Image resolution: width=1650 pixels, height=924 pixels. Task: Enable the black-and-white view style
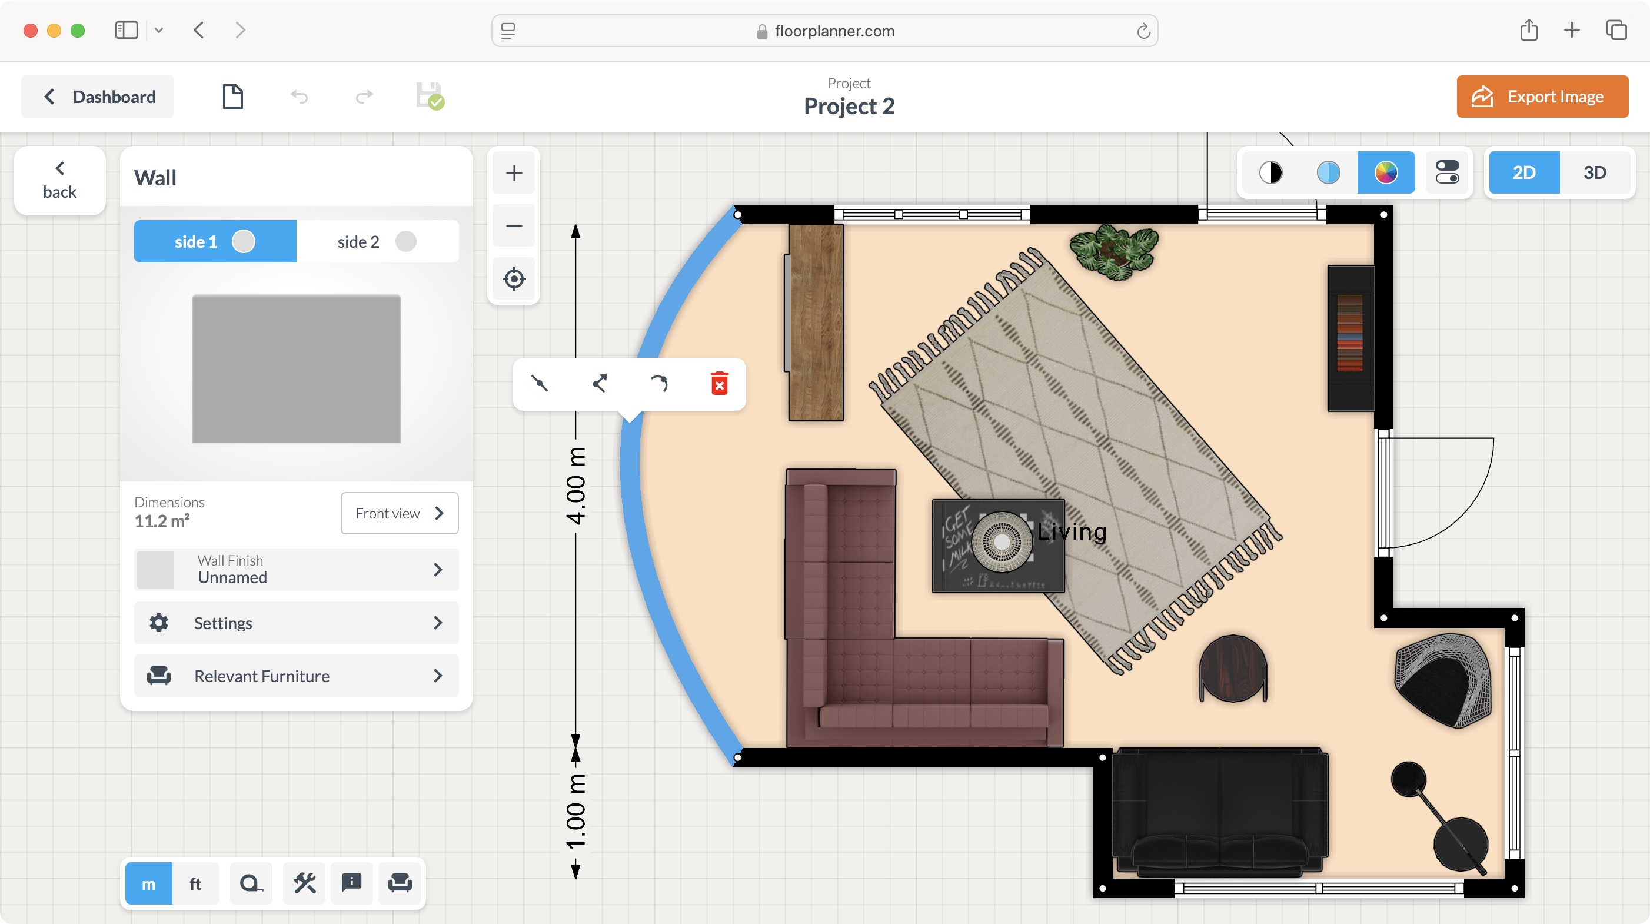pyautogui.click(x=1271, y=172)
